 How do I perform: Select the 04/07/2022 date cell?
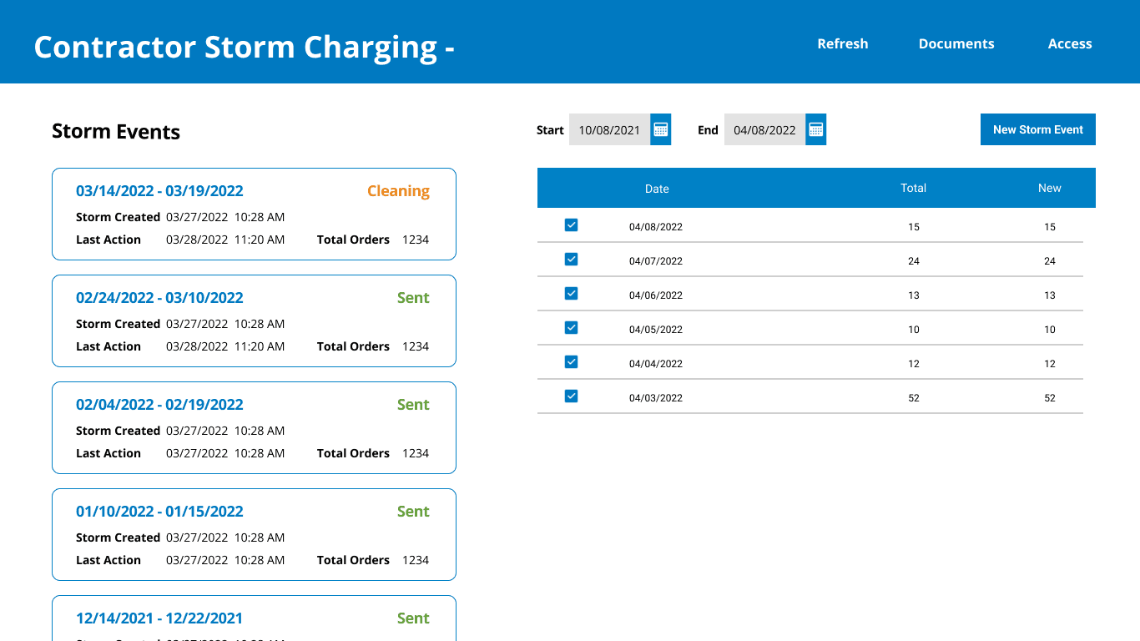656,261
